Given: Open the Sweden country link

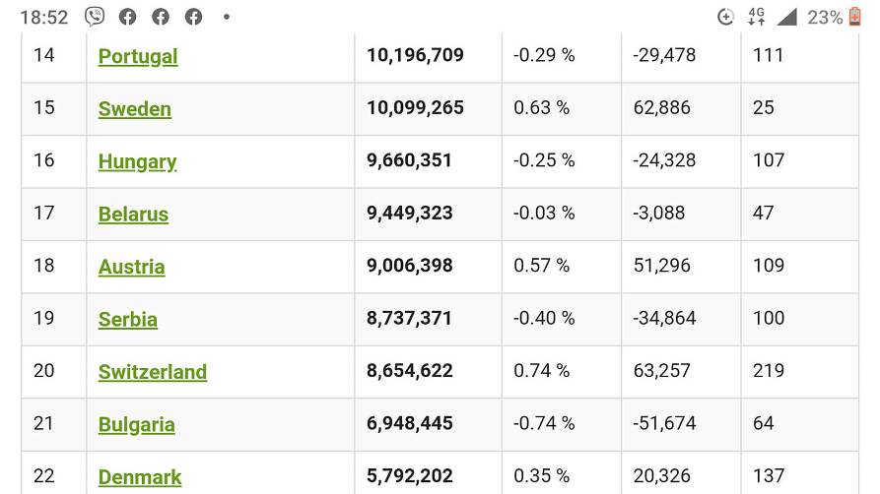Looking at the screenshot, I should pos(135,109).
